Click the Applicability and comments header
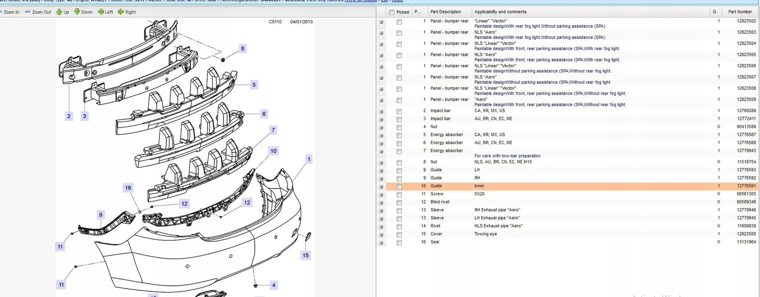Screen dimensions: 760x297 tap(500, 12)
